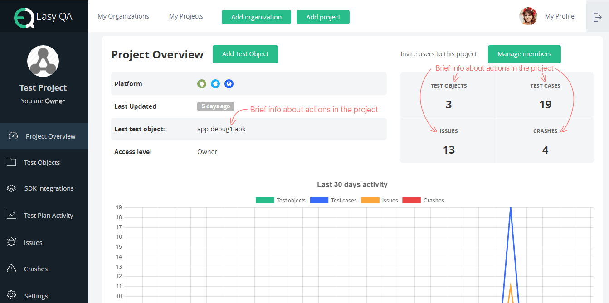Screen dimensions: 609x303
Task: Click the ISSUES stat label
Action: coord(448,131)
